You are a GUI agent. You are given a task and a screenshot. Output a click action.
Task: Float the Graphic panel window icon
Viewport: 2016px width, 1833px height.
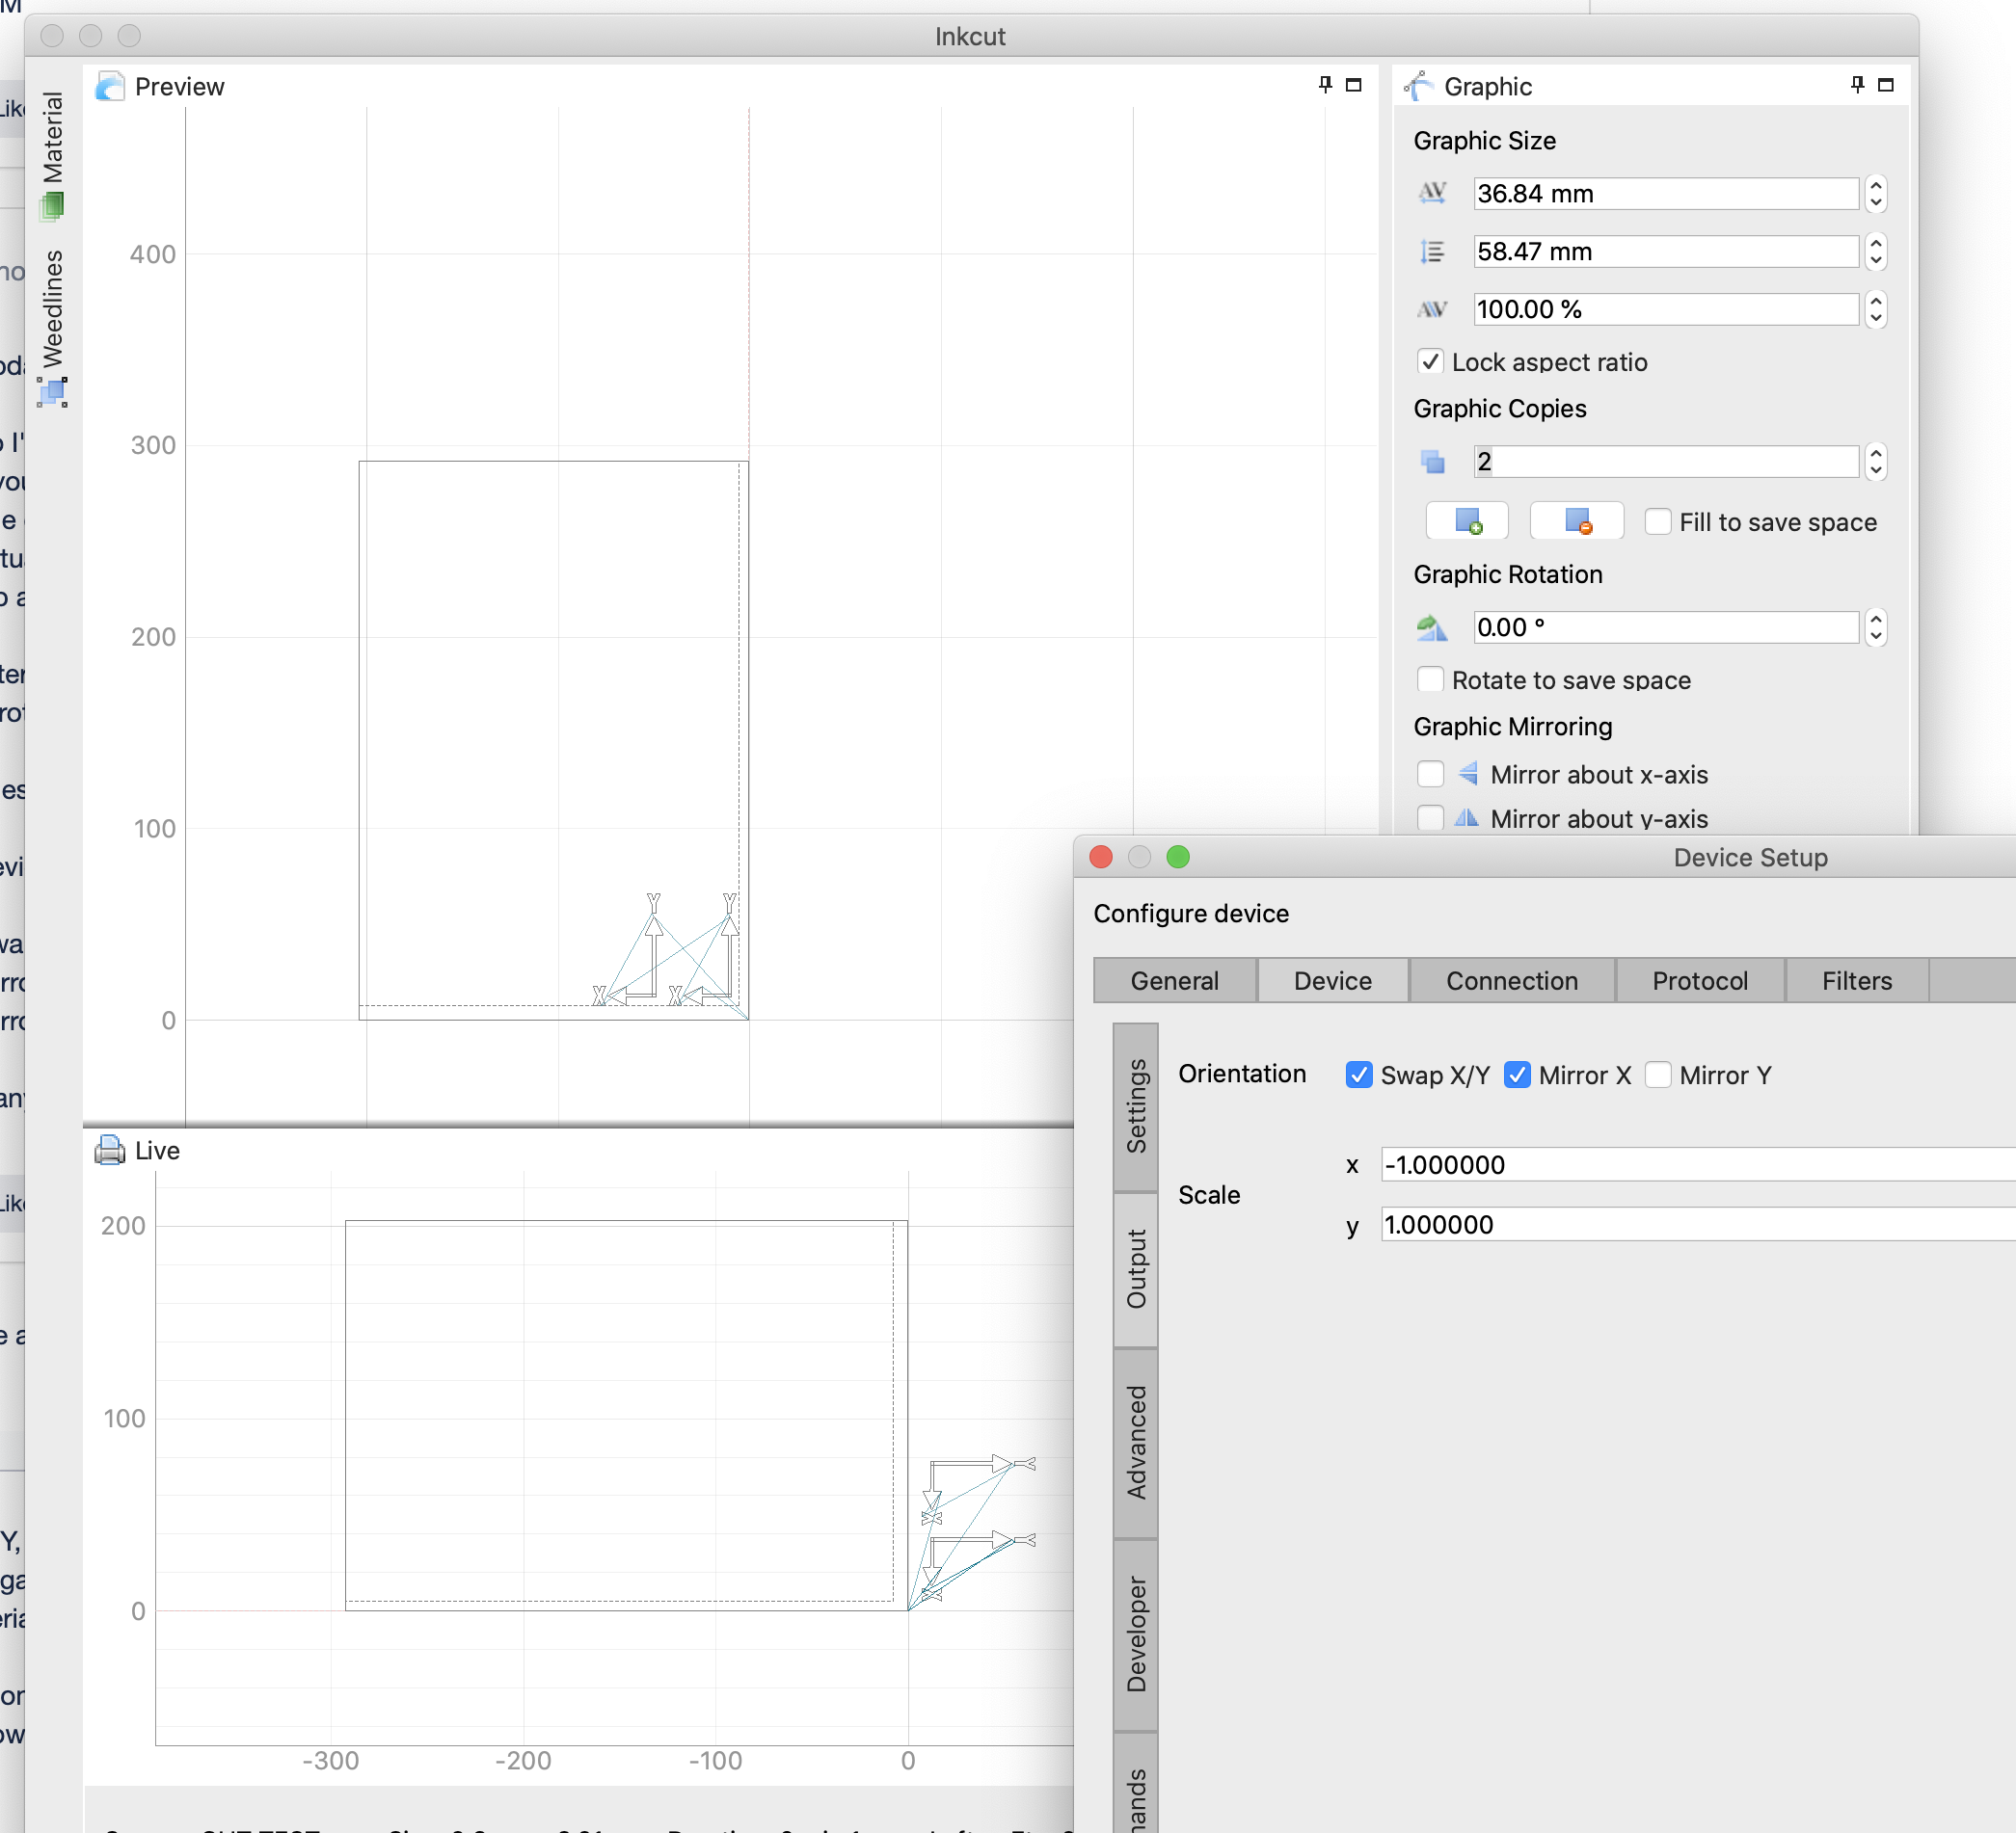click(1886, 85)
